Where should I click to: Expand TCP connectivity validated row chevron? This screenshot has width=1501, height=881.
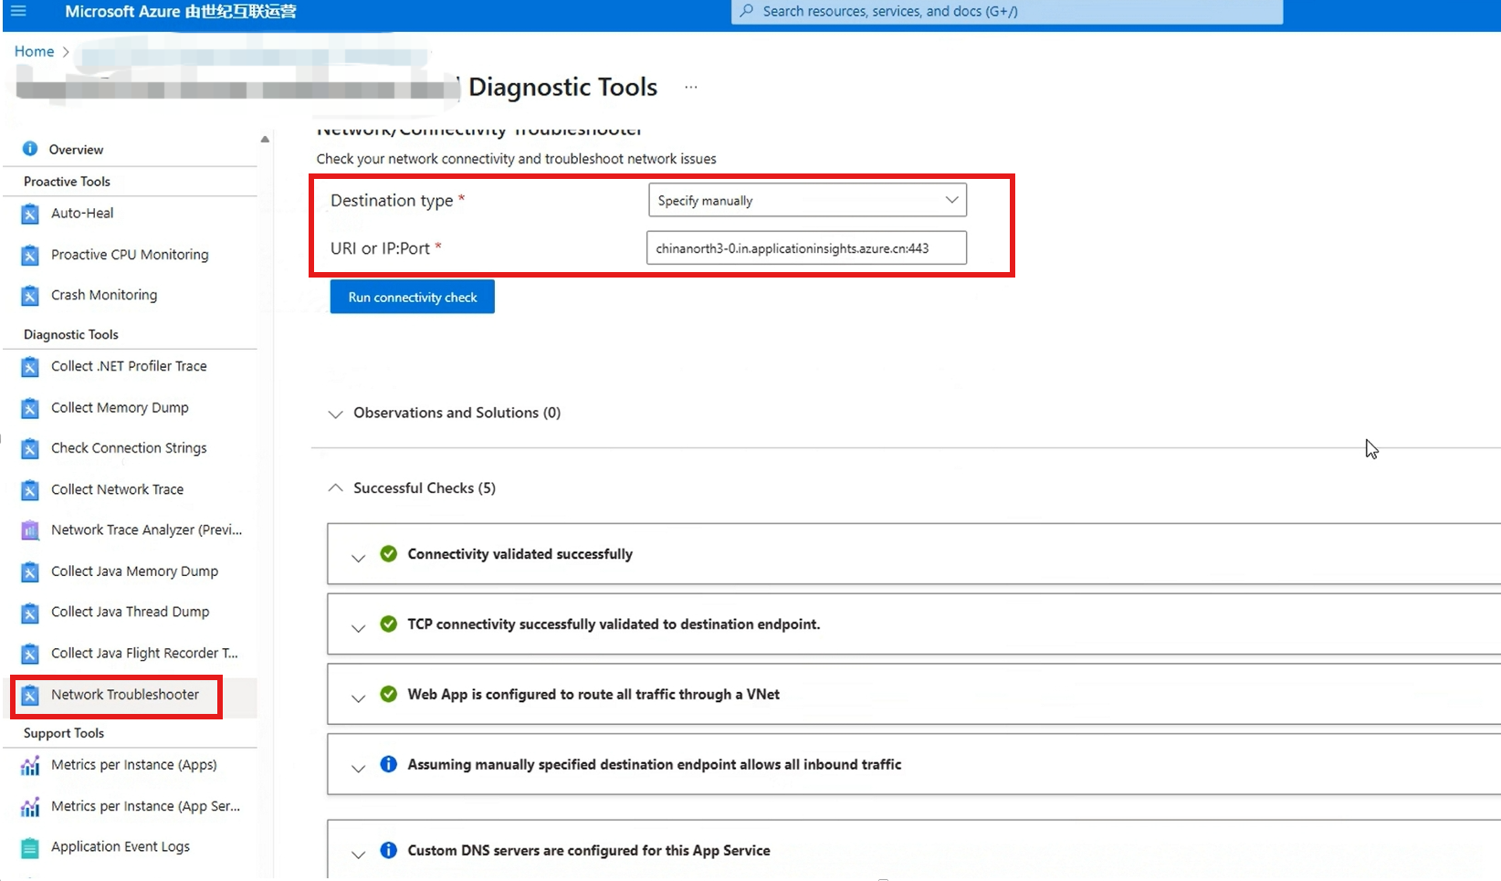358,628
